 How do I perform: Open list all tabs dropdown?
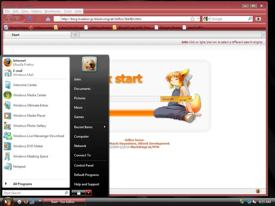[x=264, y=35]
